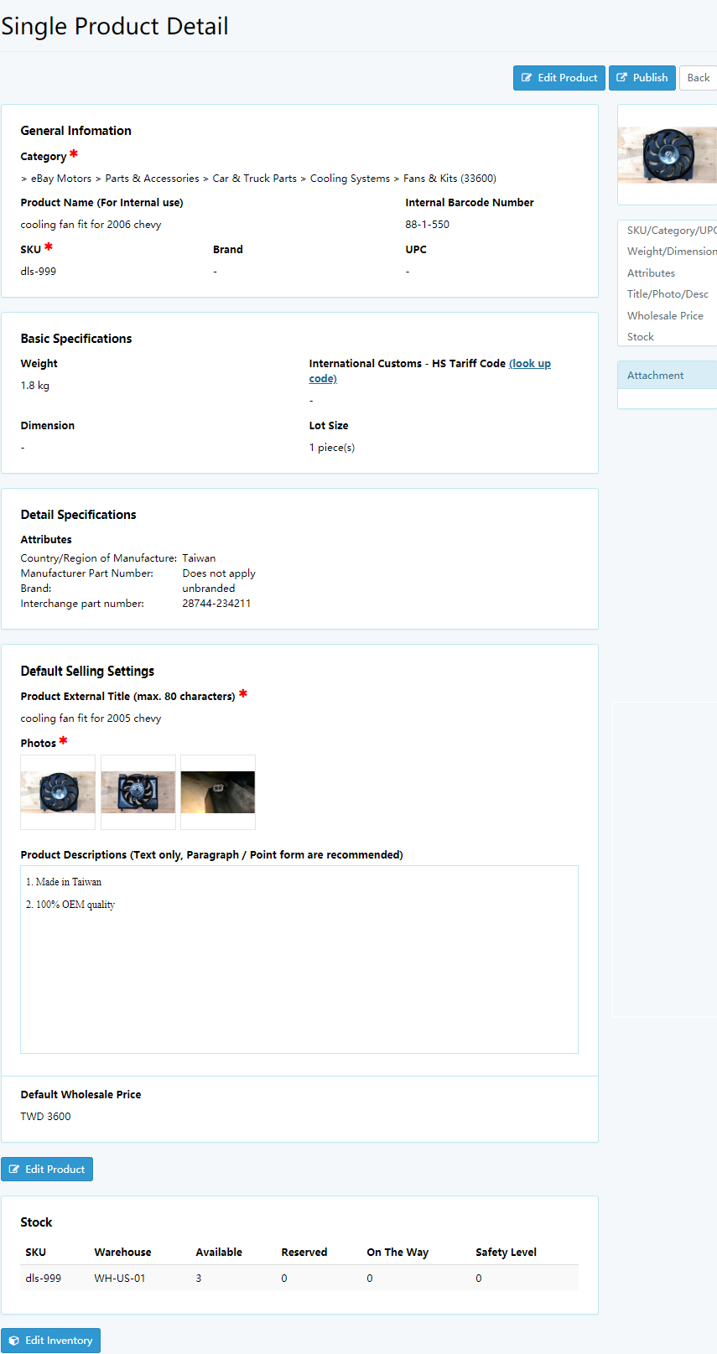Click the Edit Inventory button
717x1354 pixels.
point(50,1340)
